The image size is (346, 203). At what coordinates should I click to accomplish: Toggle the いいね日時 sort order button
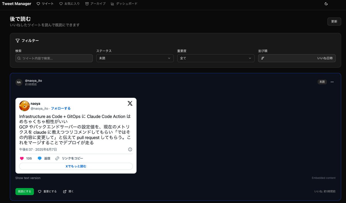click(x=297, y=58)
